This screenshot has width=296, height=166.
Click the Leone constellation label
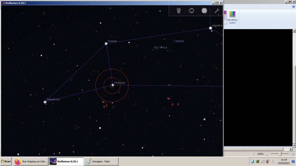(179, 41)
